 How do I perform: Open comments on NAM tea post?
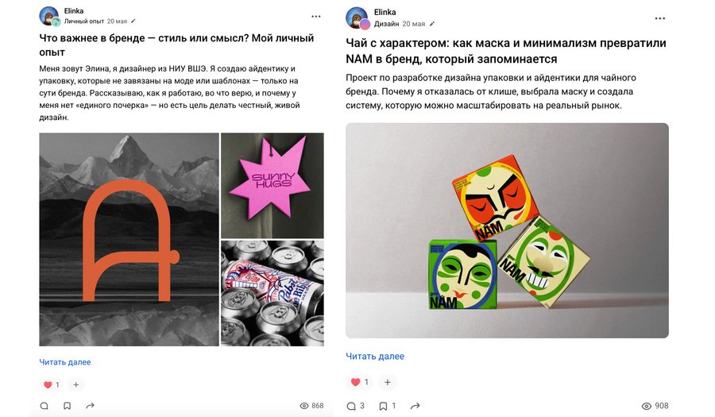(355, 406)
